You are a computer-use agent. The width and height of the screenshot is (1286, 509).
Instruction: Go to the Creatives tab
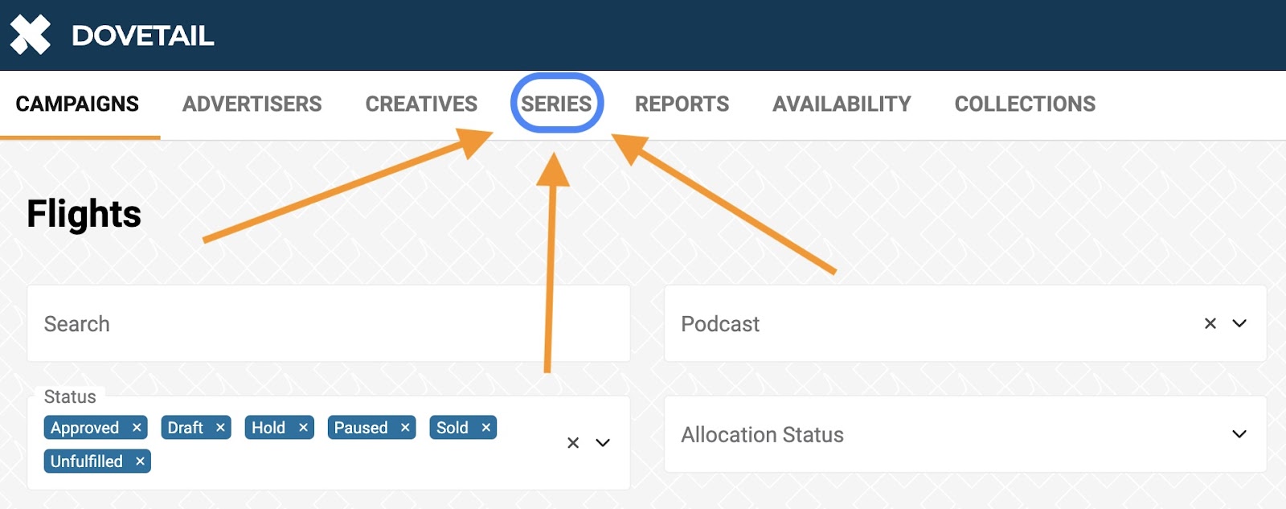pyautogui.click(x=421, y=104)
